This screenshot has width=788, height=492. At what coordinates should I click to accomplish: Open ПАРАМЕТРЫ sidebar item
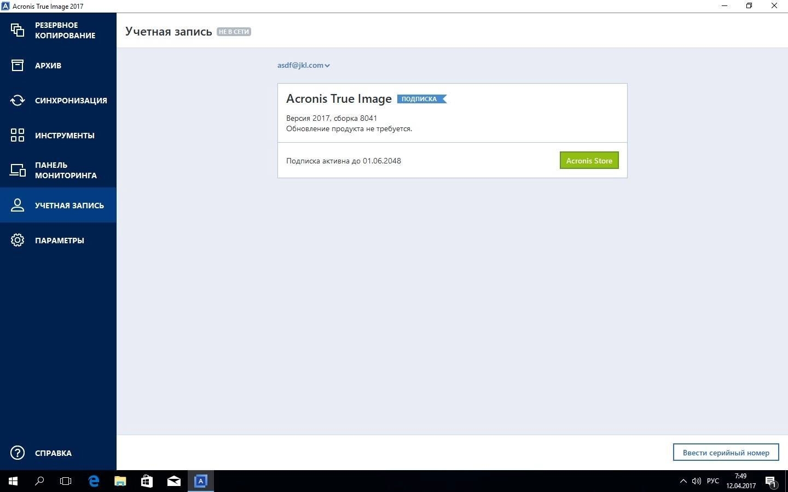click(58, 240)
